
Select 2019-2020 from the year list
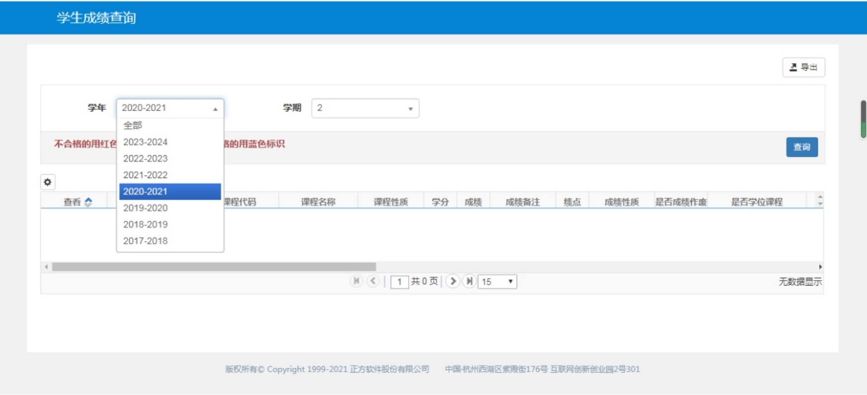145,208
